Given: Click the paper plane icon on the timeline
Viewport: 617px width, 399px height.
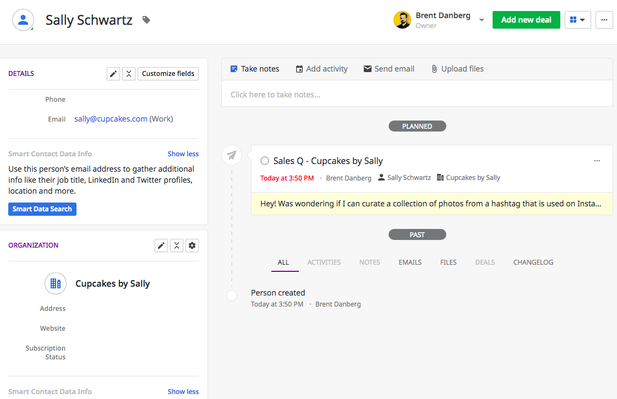Looking at the screenshot, I should pos(232,156).
